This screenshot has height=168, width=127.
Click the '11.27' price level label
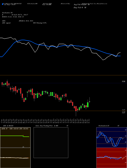click(x=124, y=110)
